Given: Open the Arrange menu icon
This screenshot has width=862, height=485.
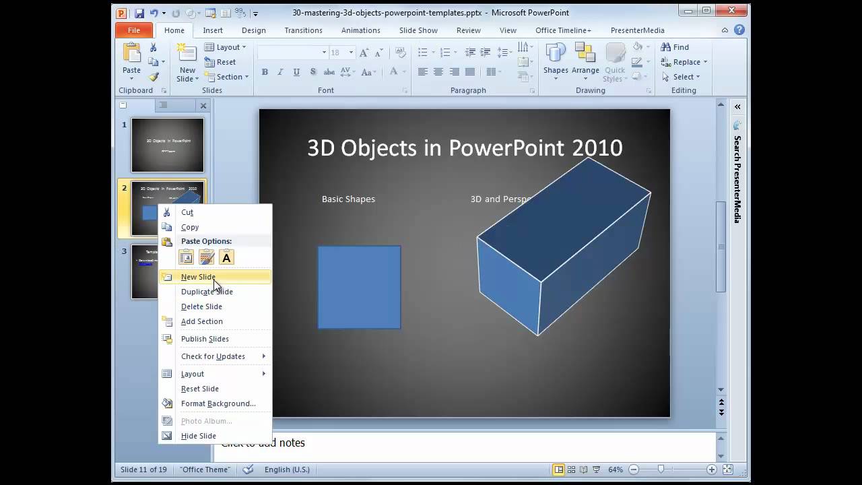Looking at the screenshot, I should [585, 63].
